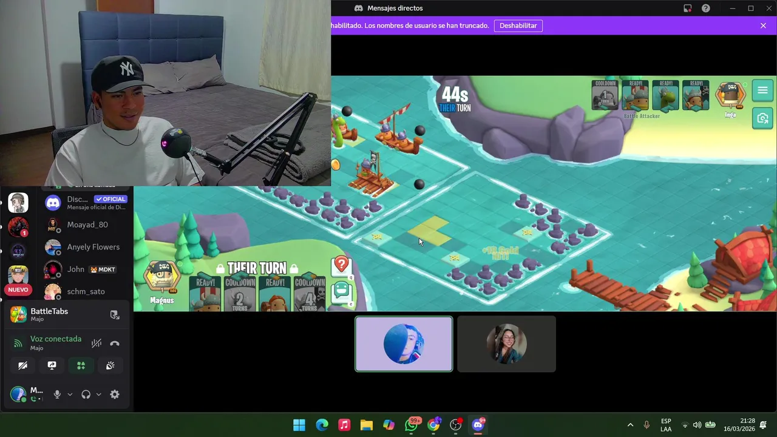Select Inga opponent avatar badge

(x=730, y=95)
